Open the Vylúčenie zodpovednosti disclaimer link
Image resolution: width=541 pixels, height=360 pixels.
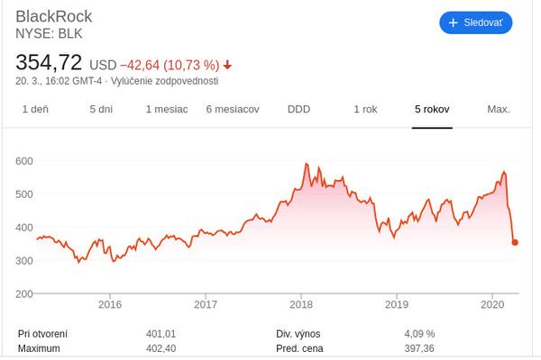tap(164, 80)
